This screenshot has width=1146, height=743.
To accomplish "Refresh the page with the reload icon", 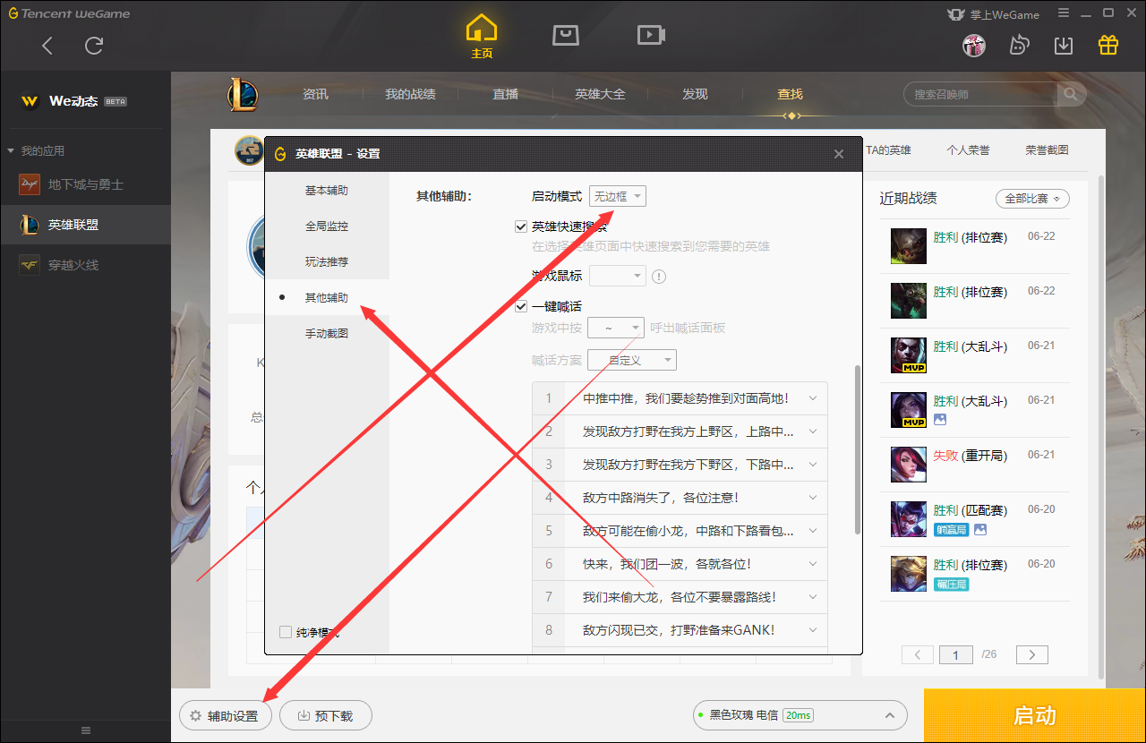I will [94, 46].
